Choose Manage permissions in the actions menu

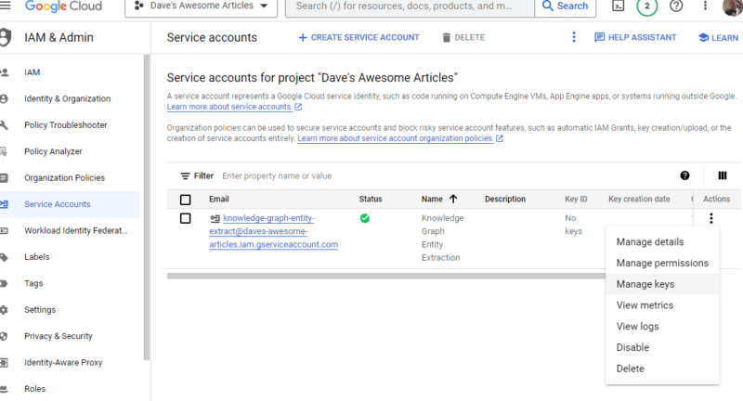click(x=662, y=264)
